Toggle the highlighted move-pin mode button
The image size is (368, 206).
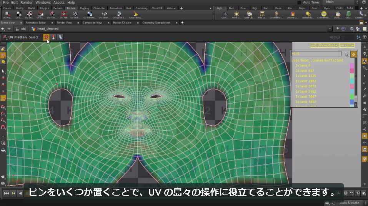tap(46, 37)
